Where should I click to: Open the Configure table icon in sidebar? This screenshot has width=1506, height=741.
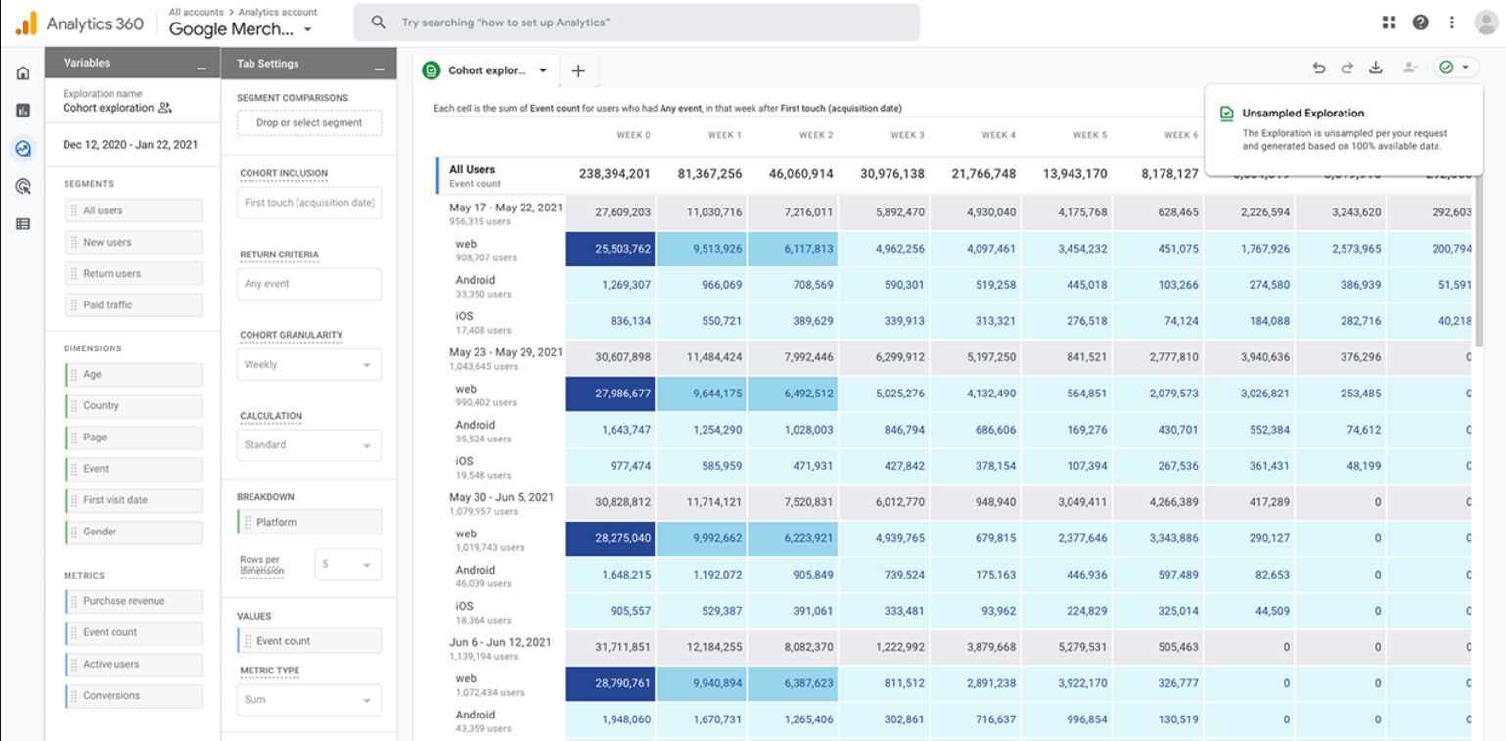[23, 224]
